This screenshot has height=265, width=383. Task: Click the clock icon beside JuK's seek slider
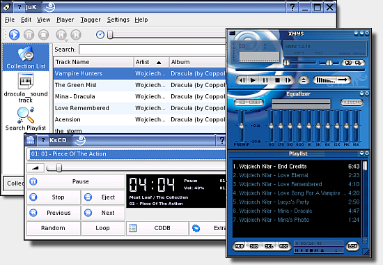(100, 35)
